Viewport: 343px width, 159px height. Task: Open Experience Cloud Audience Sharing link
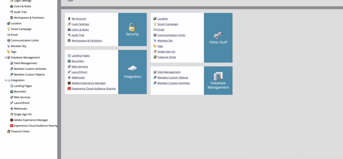(x=94, y=88)
